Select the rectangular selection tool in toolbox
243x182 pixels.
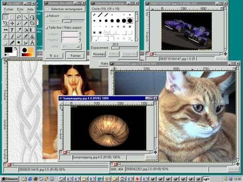coord(5,17)
